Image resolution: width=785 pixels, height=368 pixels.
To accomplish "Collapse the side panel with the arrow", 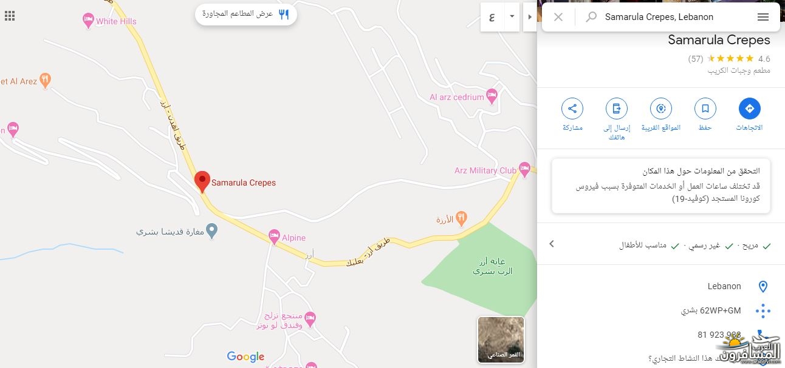I will 530,16.
